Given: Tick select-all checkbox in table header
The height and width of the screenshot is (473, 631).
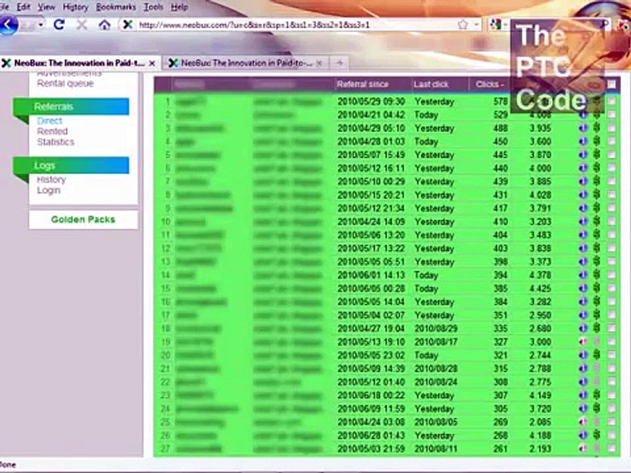Looking at the screenshot, I should (612, 84).
